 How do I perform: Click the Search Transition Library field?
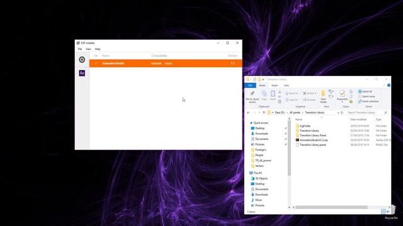pyautogui.click(x=366, y=112)
